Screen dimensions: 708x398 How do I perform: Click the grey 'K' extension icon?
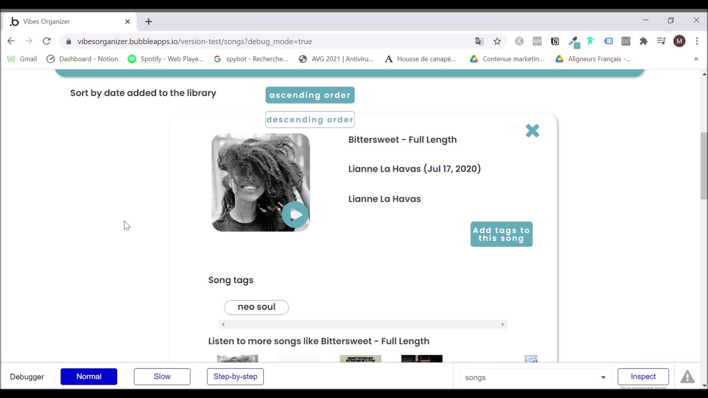(x=519, y=41)
